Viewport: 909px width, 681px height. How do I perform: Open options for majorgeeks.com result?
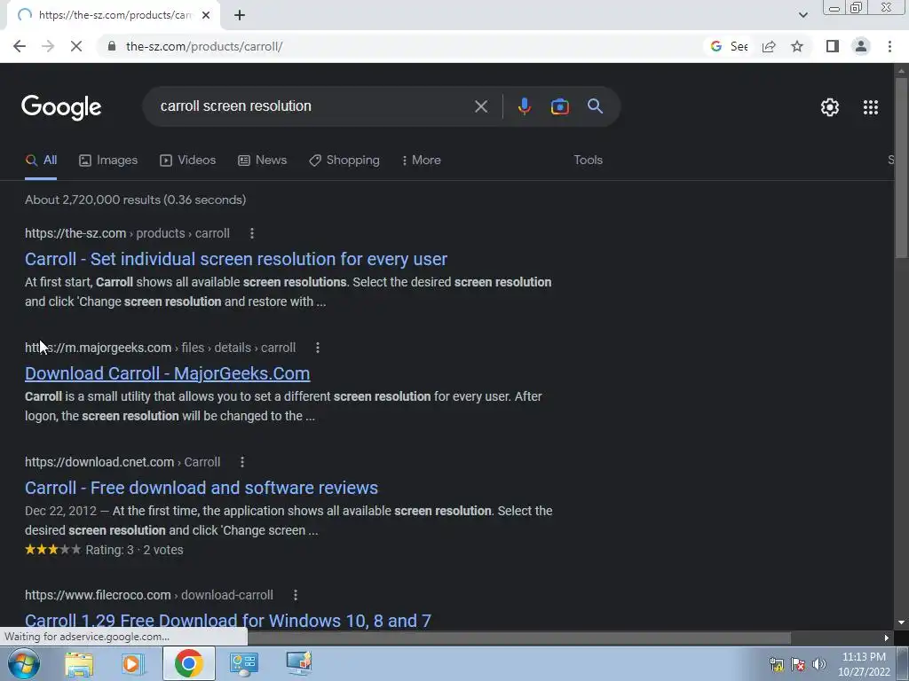317,348
